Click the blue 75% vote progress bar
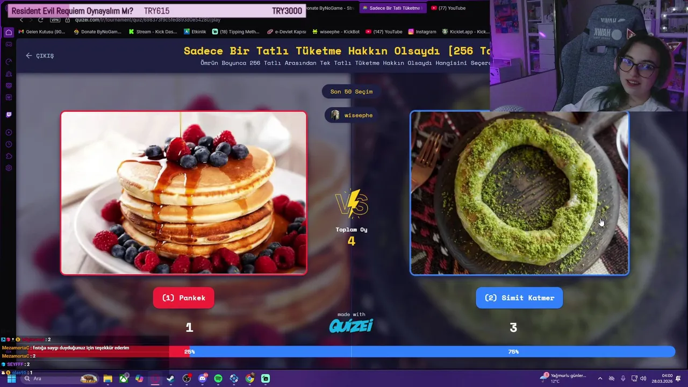688x387 pixels. pyautogui.click(x=432, y=352)
